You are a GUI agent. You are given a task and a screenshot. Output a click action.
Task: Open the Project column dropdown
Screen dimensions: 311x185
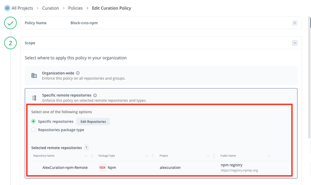[208, 156]
